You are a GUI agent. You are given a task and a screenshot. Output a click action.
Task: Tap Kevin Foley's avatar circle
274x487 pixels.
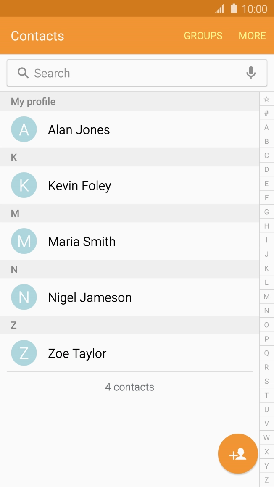24,185
